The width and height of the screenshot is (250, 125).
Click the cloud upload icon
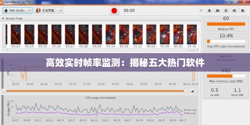pyautogui.click(x=218, y=11)
